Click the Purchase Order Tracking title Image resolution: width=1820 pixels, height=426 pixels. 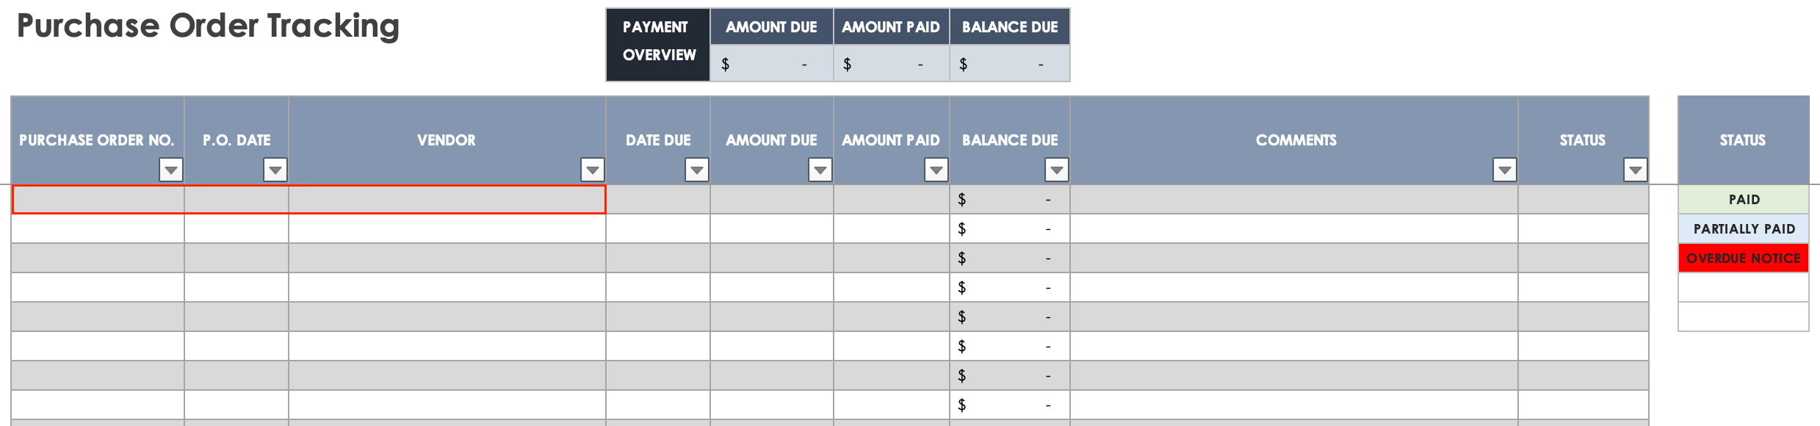click(x=208, y=26)
